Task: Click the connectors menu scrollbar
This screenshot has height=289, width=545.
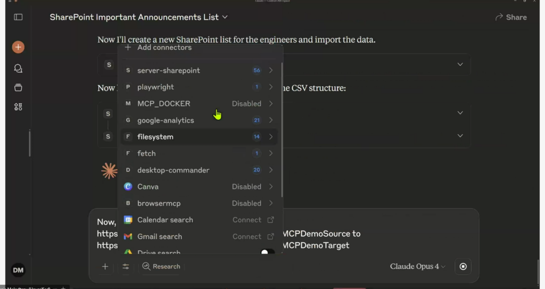Action: tap(282, 130)
